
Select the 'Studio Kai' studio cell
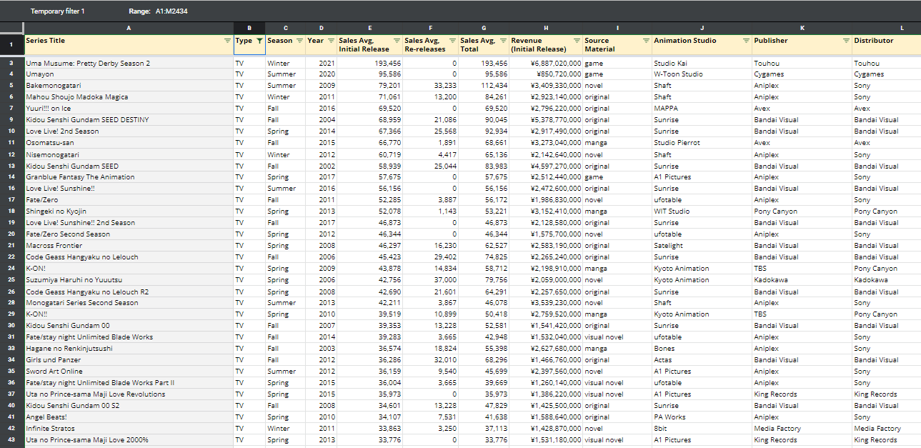702,63
